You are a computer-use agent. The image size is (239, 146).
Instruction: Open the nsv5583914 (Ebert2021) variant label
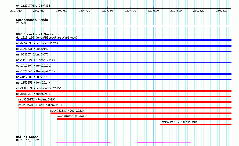click(34, 94)
